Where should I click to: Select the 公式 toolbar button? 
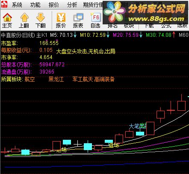[x=166, y=26]
